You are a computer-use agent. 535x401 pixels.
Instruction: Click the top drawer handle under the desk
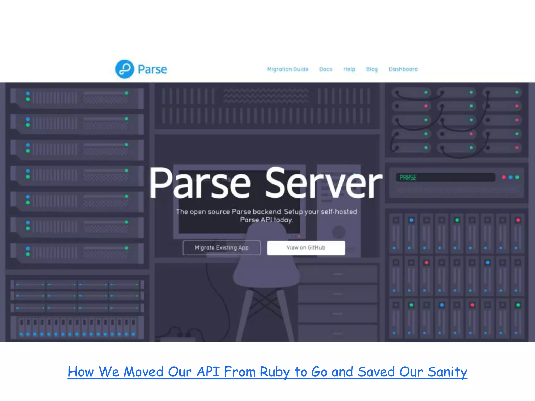338,274
